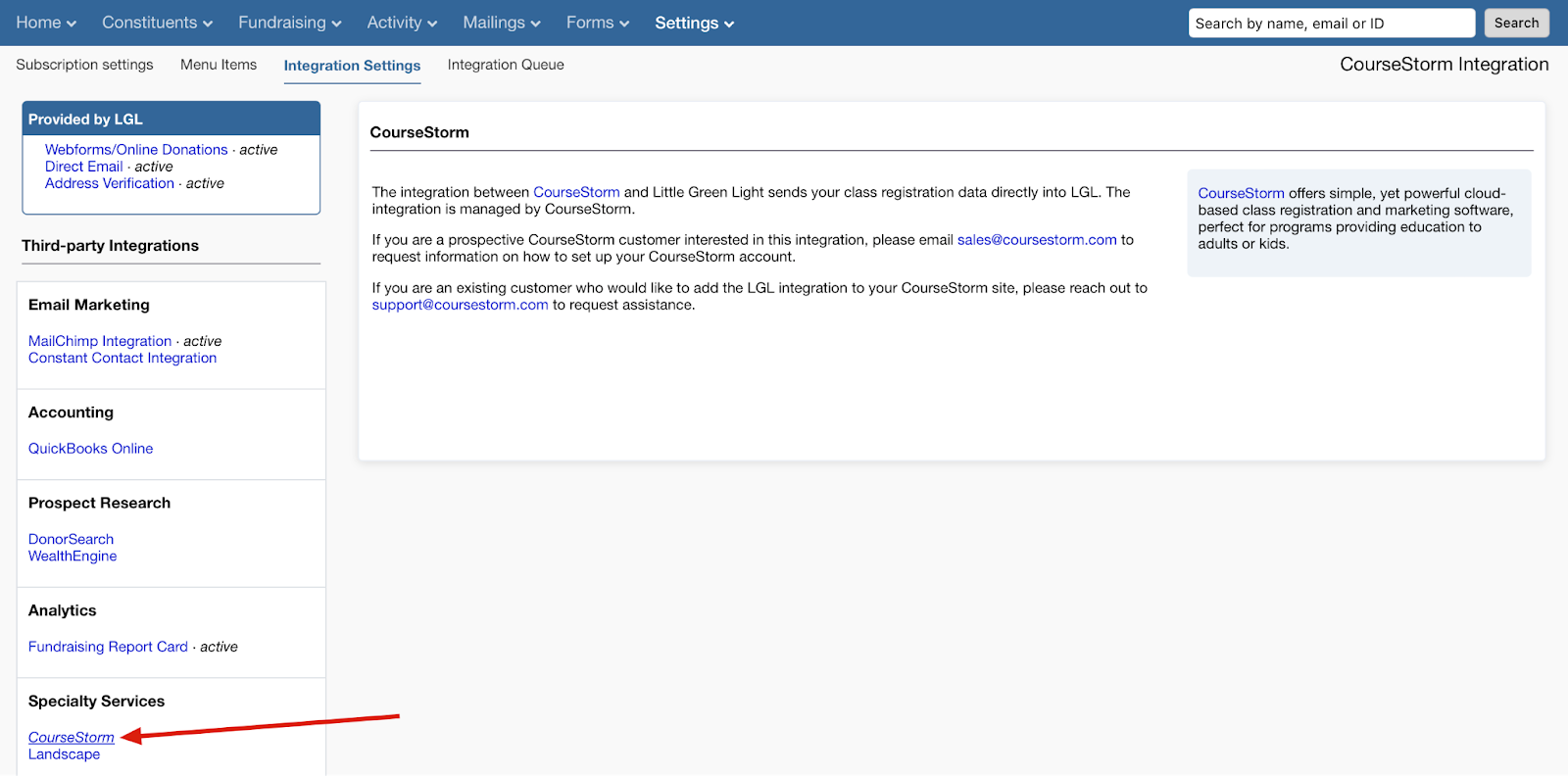Open Webforms/Online Donations integration
This screenshot has width=1568, height=776.
coord(136,150)
